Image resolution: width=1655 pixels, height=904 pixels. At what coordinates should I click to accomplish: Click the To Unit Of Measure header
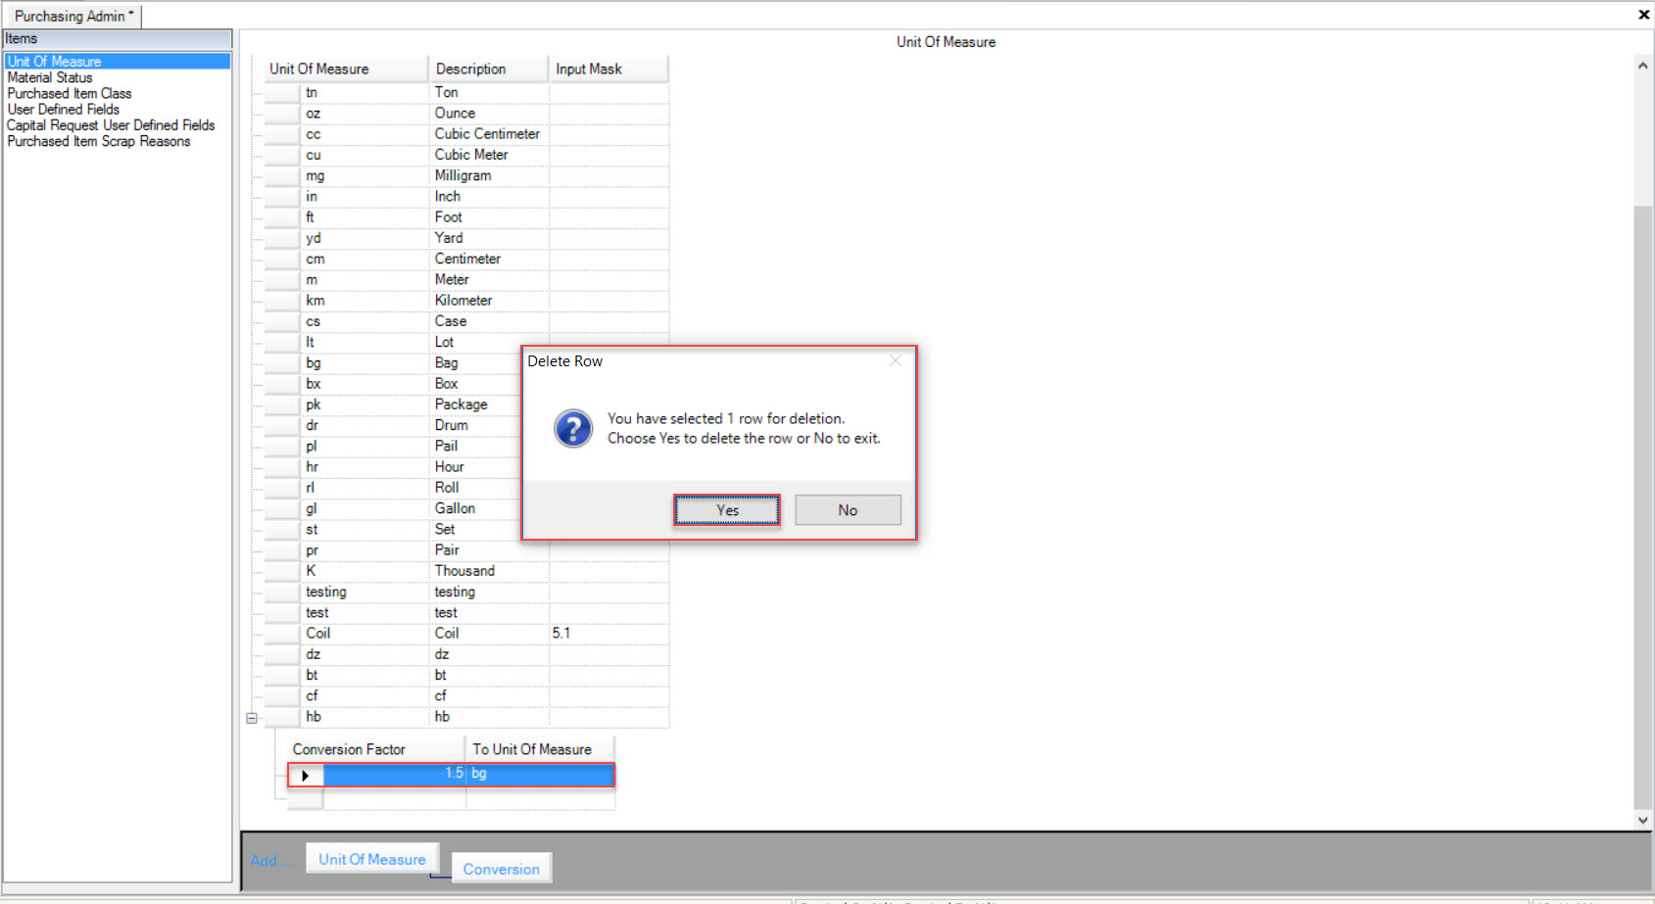[540, 749]
